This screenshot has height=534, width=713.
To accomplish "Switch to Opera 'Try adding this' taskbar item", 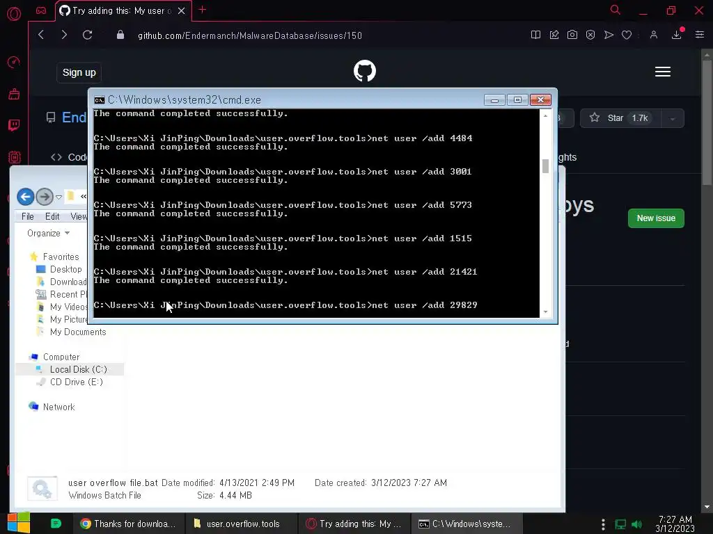I will (354, 524).
